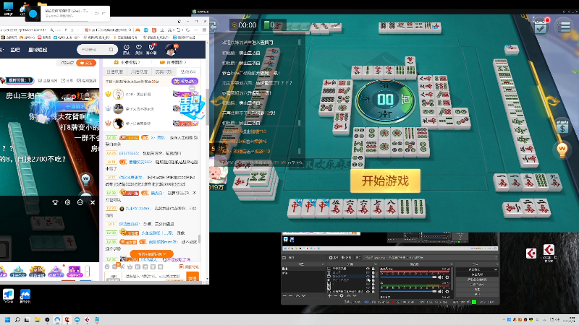Open the 主播视频 link with the play icon
The width and height of the screenshot is (579, 325).
pos(127,62)
